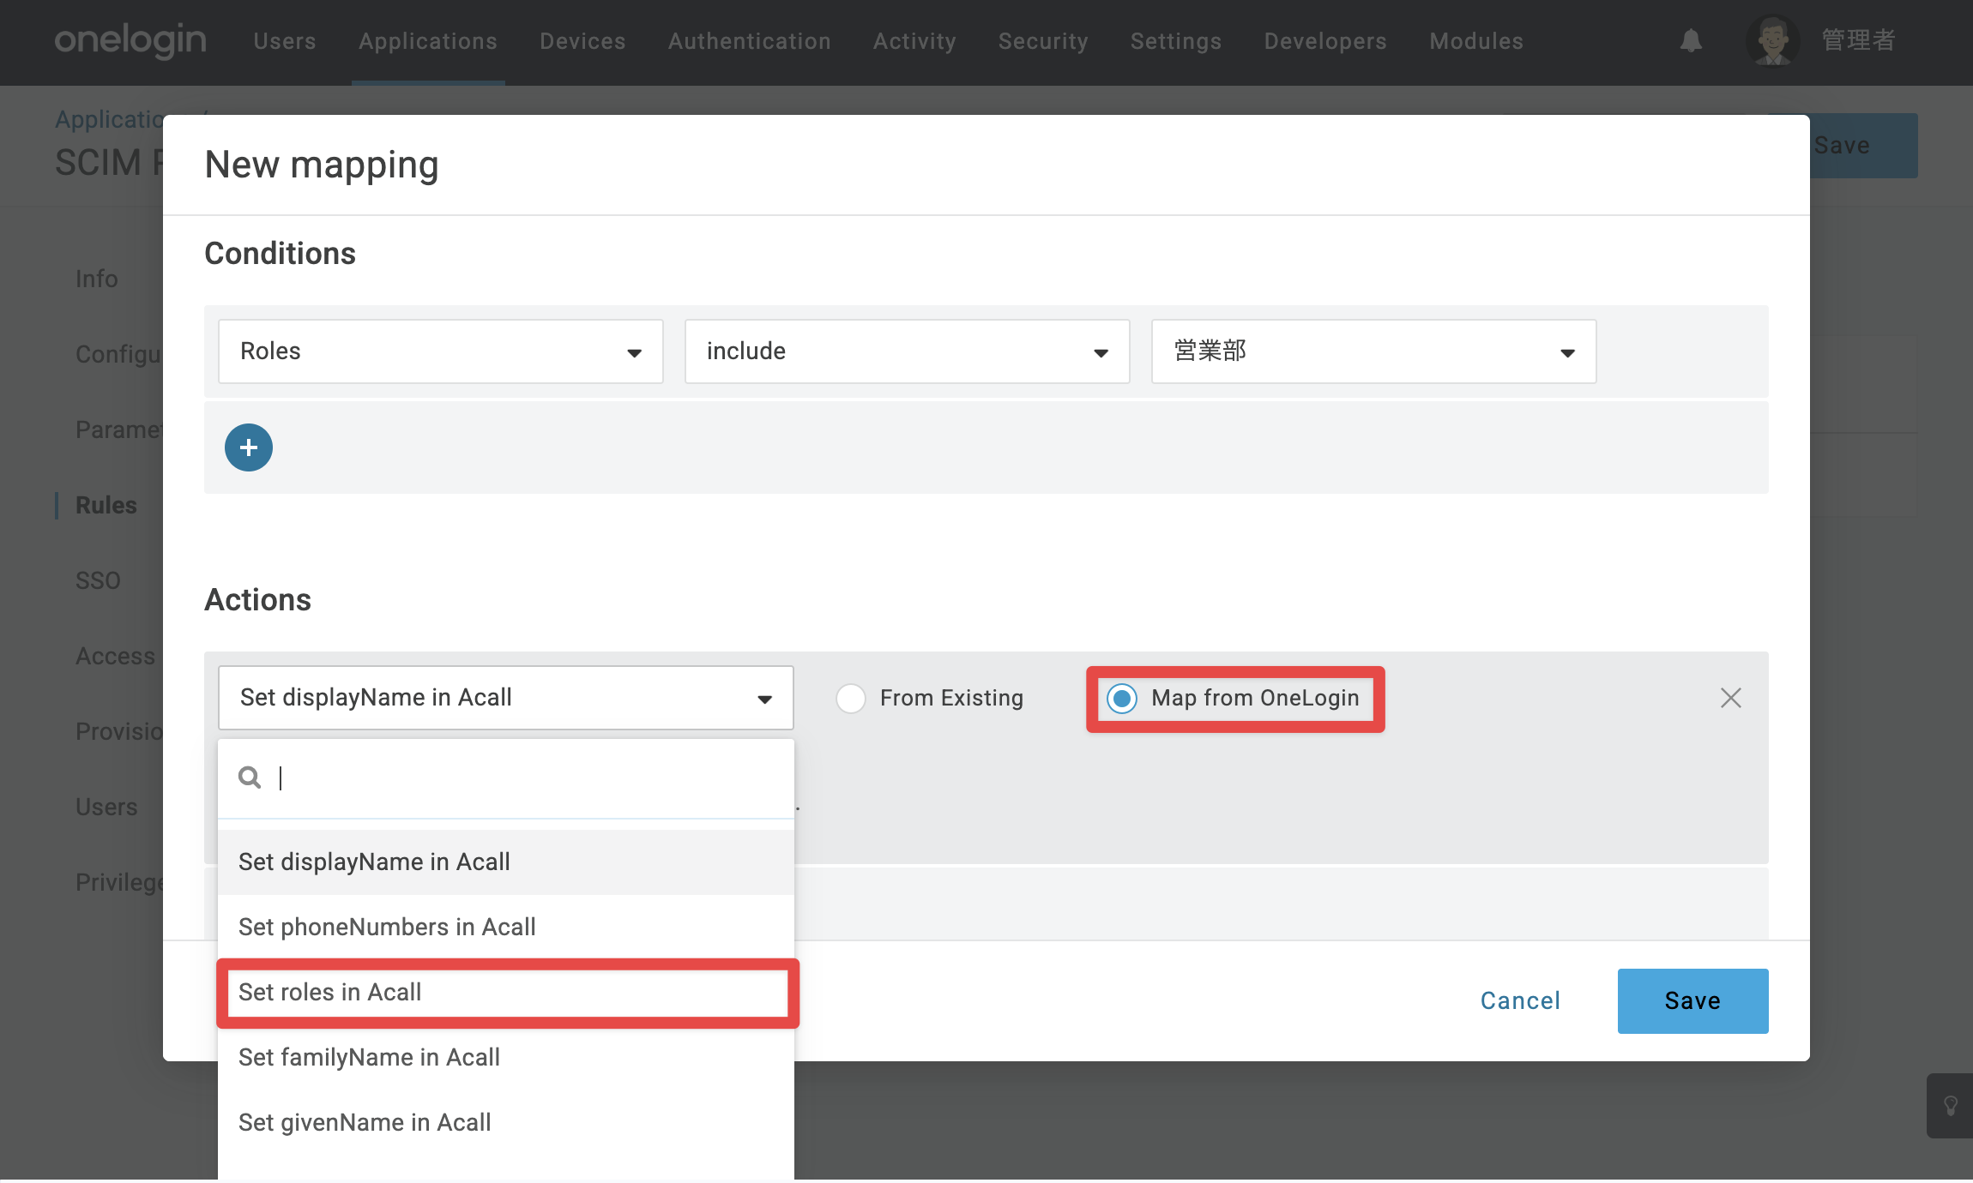Choose Set roles in Acall option
This screenshot has height=1183, width=1973.
click(x=506, y=992)
